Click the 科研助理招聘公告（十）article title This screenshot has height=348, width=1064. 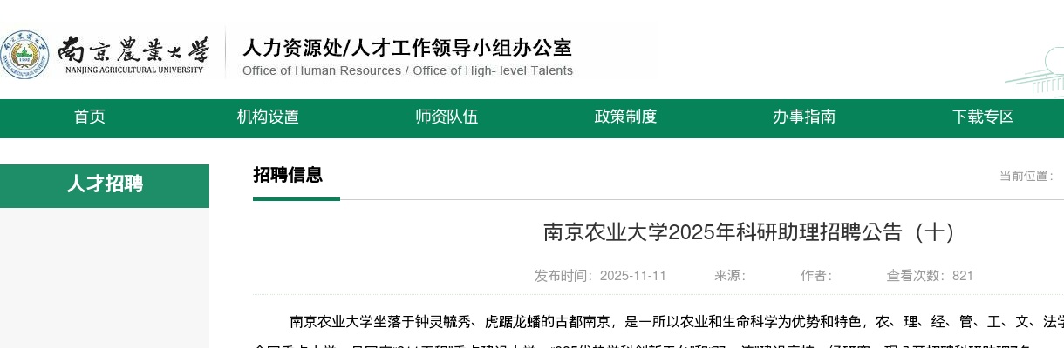point(749,232)
